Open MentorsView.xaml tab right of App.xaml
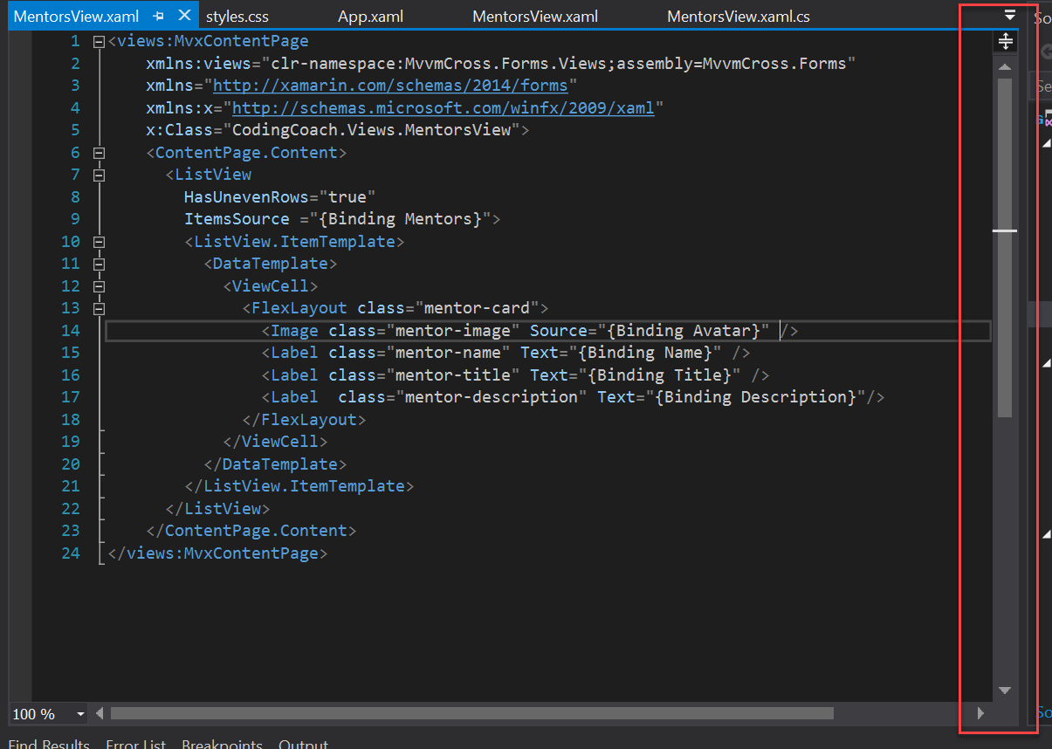This screenshot has width=1052, height=749. pos(535,17)
